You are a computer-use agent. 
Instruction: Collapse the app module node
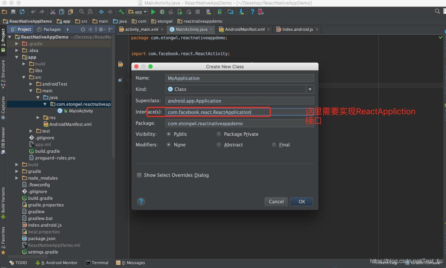point(17,57)
